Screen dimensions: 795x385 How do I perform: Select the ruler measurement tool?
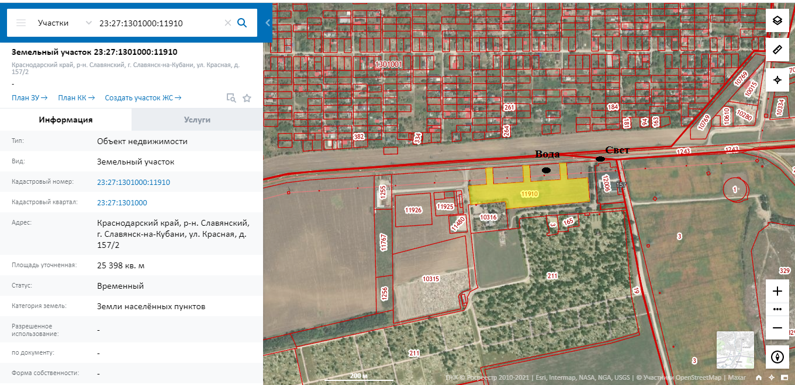coord(777,50)
